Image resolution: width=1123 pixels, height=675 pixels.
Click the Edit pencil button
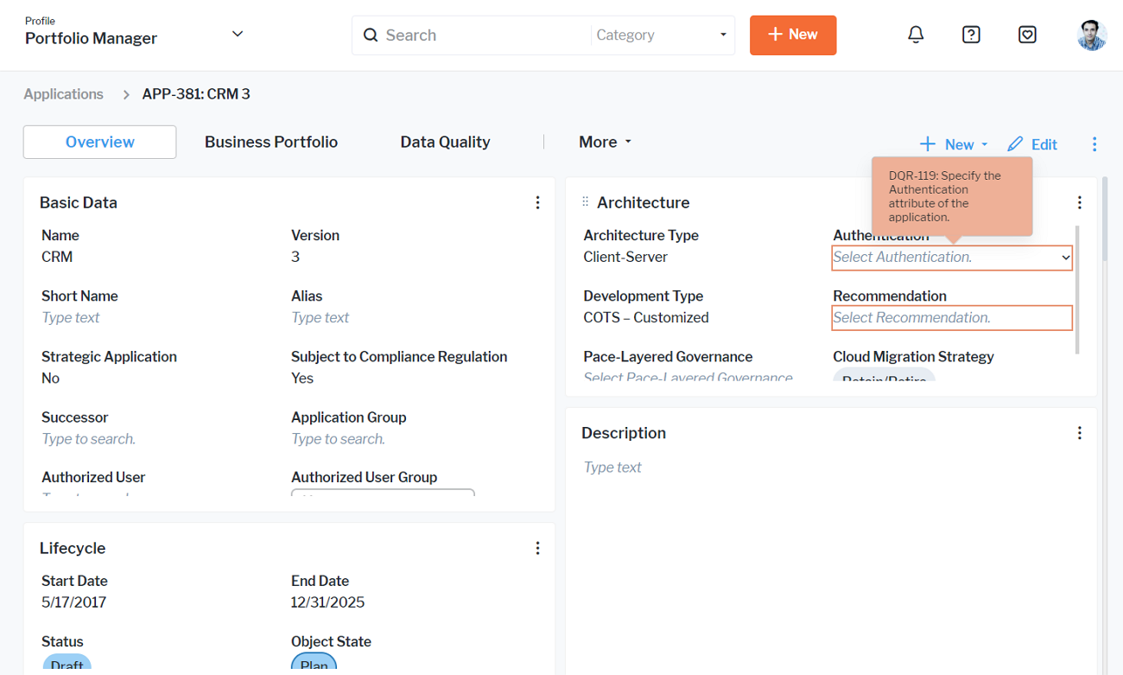coord(1032,144)
